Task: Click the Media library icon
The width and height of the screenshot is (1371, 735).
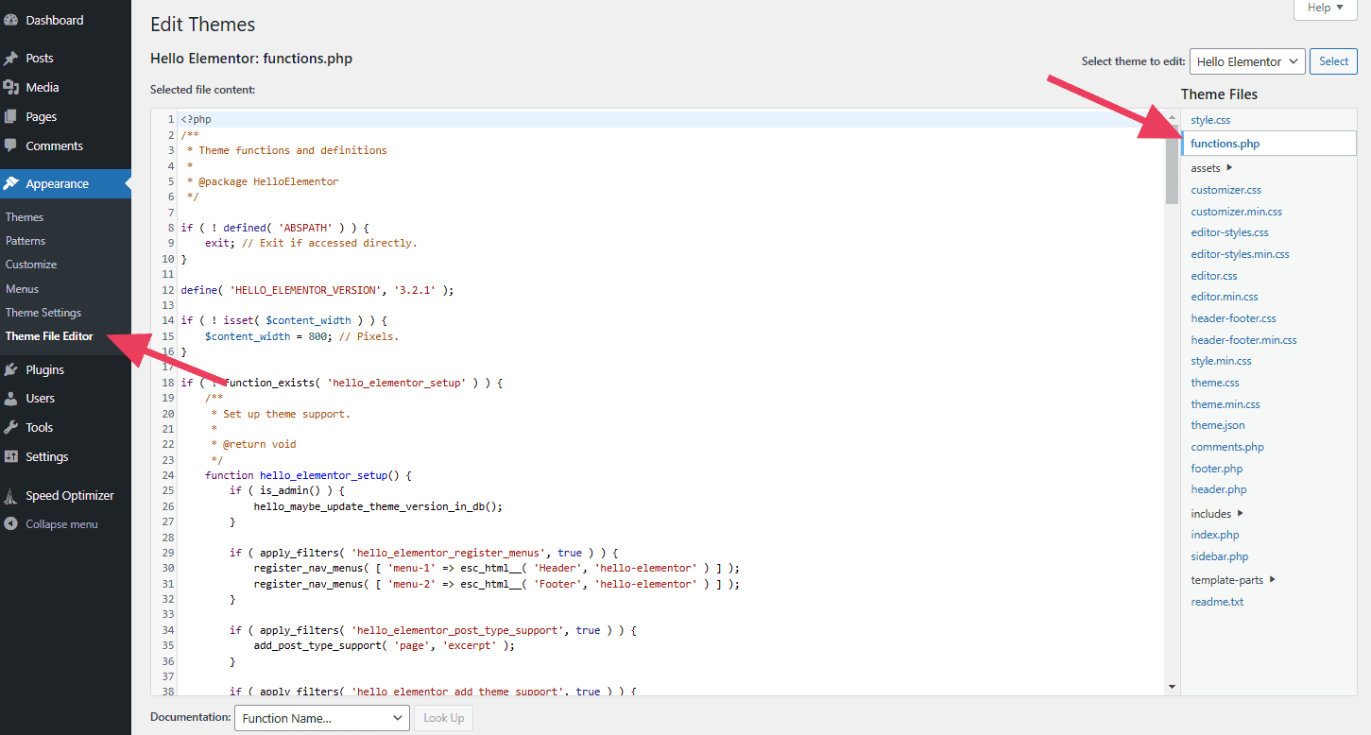Action: 11,88
